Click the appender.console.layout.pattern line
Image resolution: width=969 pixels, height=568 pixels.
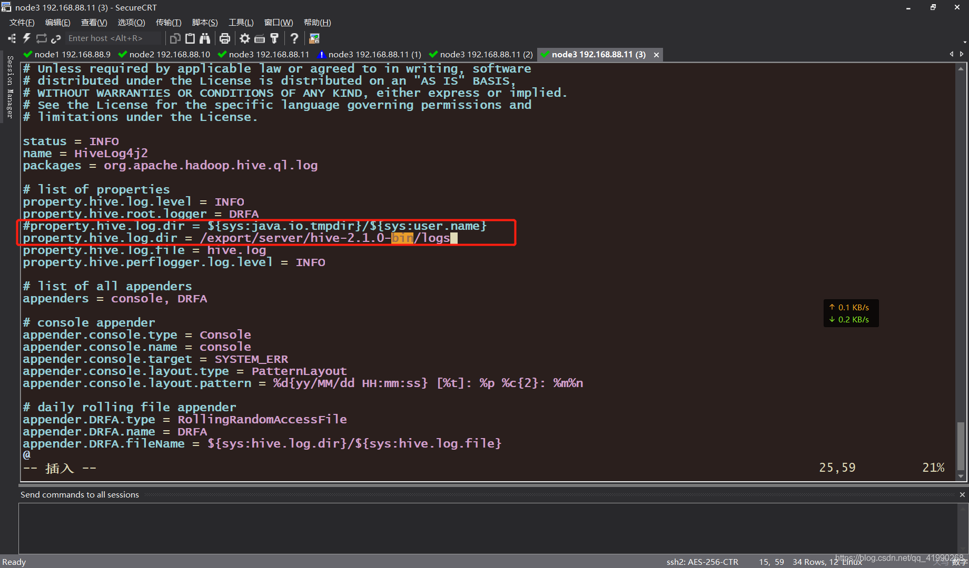303,383
